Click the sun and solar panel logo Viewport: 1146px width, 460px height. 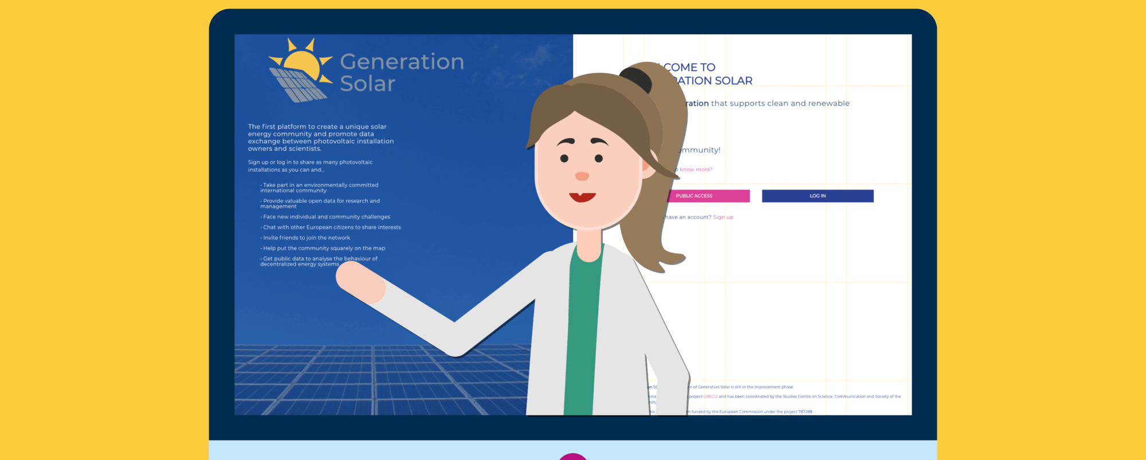(301, 70)
